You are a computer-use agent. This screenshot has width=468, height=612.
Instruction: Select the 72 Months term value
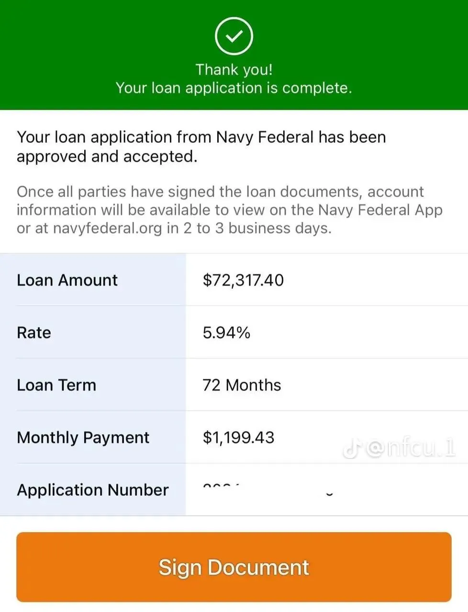pyautogui.click(x=242, y=385)
